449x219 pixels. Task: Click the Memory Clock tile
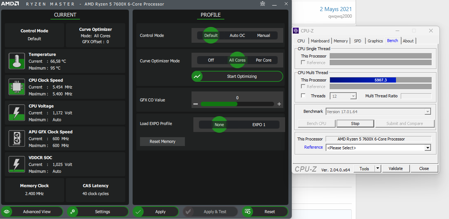coord(34,190)
